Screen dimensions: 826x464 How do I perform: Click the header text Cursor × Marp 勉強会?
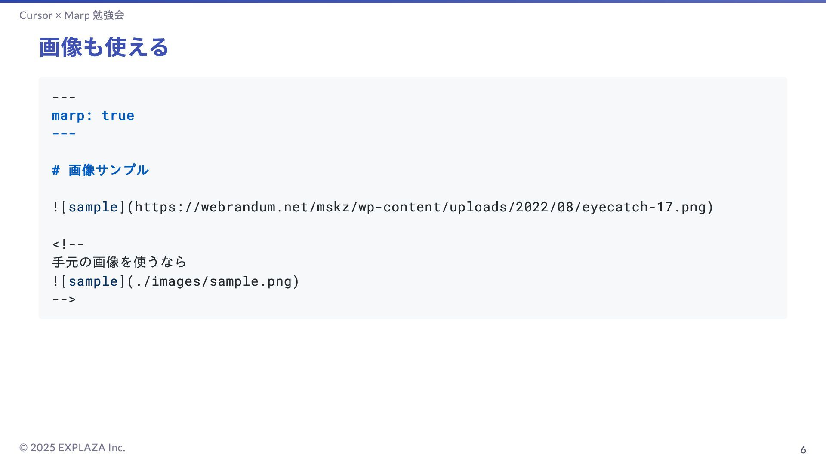tap(72, 15)
